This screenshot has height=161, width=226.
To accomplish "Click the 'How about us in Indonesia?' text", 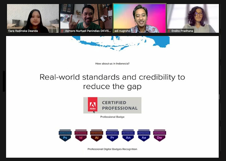I will (112, 64).
